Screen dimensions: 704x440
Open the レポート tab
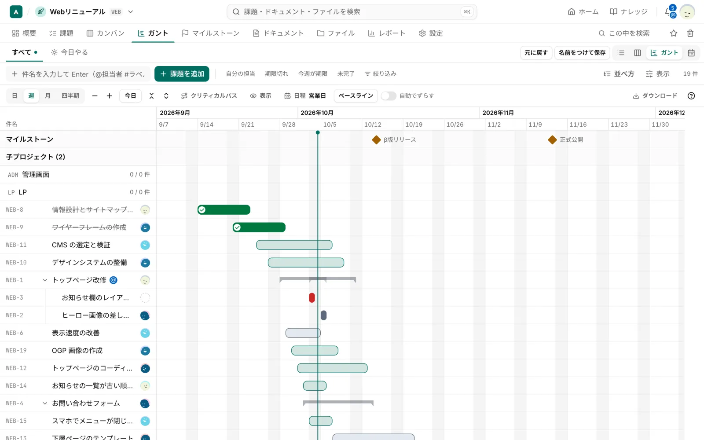[386, 33]
